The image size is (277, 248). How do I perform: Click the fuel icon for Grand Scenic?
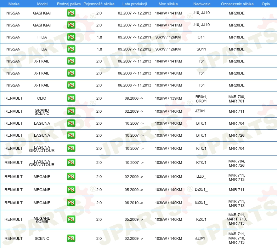pyautogui.click(x=71, y=111)
